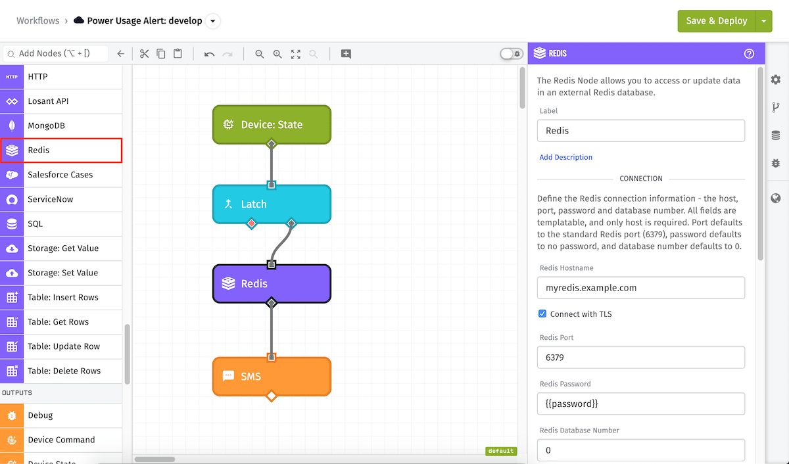
Task: Open workflow settings gear tab
Action: 776,80
